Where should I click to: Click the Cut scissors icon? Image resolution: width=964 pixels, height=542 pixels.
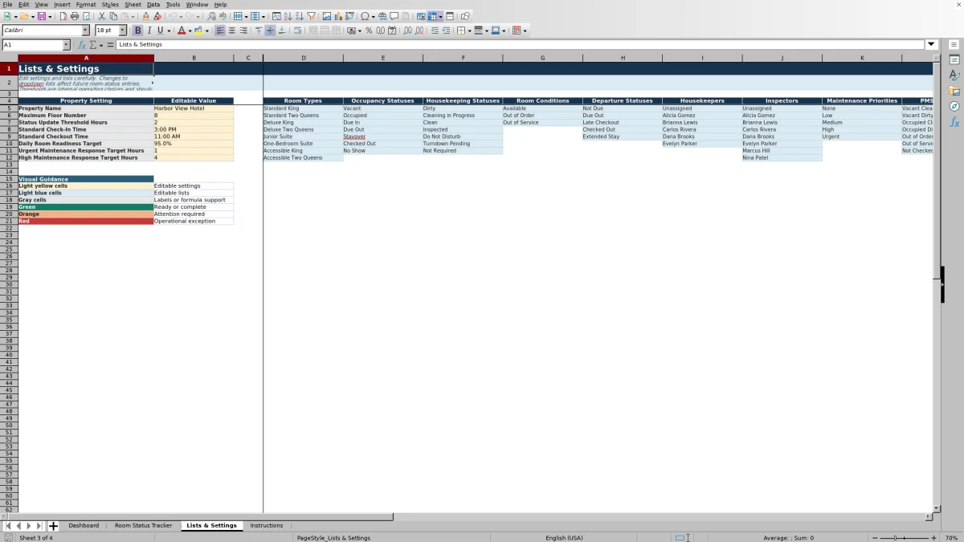coord(102,16)
